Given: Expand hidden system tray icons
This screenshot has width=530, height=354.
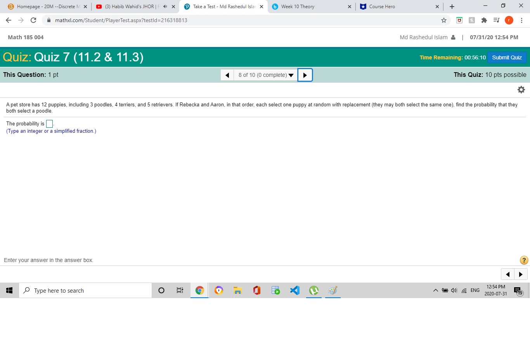Looking at the screenshot, I should (x=435, y=290).
